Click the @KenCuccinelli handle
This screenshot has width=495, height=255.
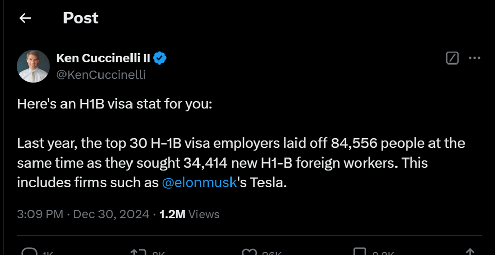(x=101, y=75)
